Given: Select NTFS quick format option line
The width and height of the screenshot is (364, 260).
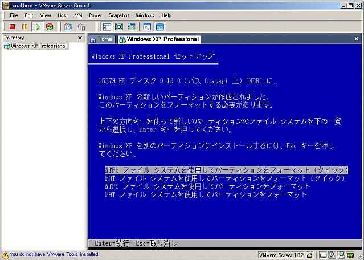Looking at the screenshot, I should tap(226, 170).
